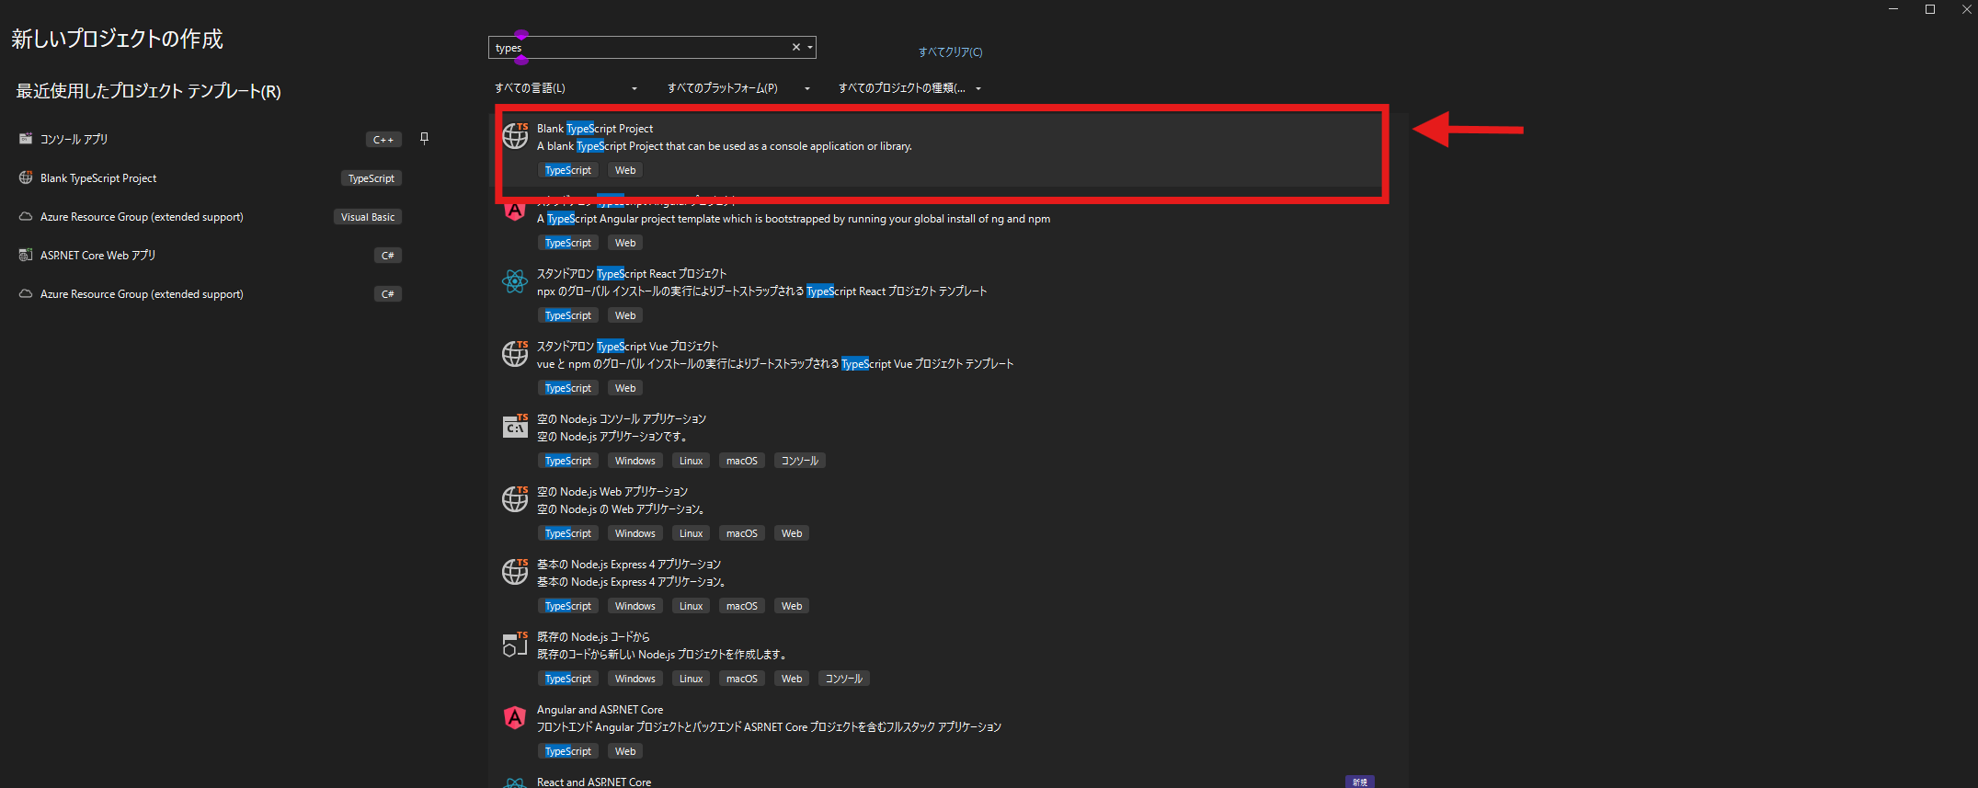Viewport: 1978px width, 788px height.
Task: Click the cloud icon for Visual Basic Azure Resource Group
Action: coord(26,217)
